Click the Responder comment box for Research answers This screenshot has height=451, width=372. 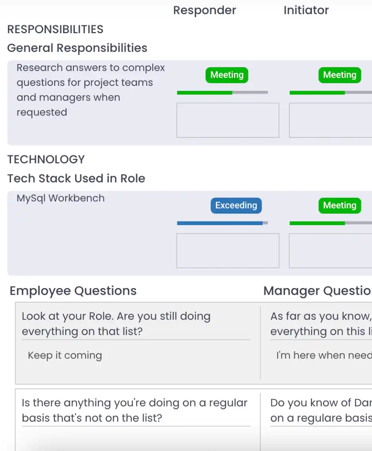pos(228,120)
